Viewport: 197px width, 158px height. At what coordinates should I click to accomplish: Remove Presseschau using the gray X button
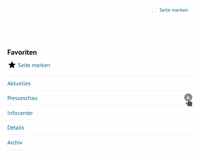(188, 97)
